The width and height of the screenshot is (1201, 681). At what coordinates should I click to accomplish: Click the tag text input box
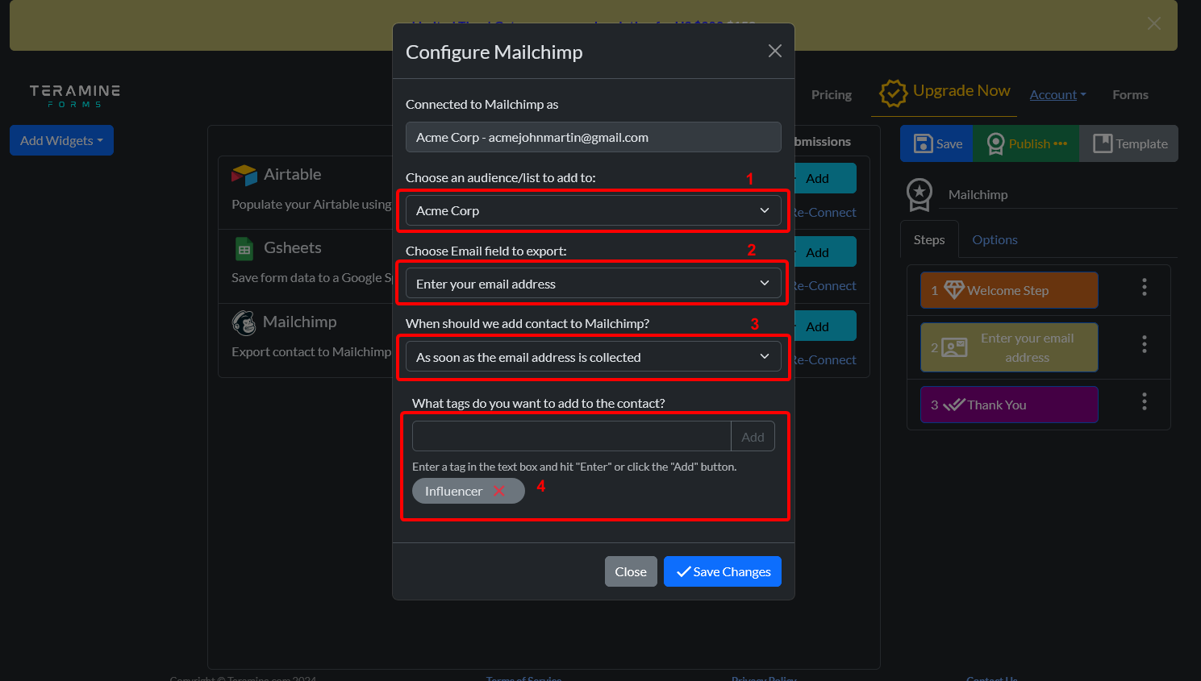572,436
